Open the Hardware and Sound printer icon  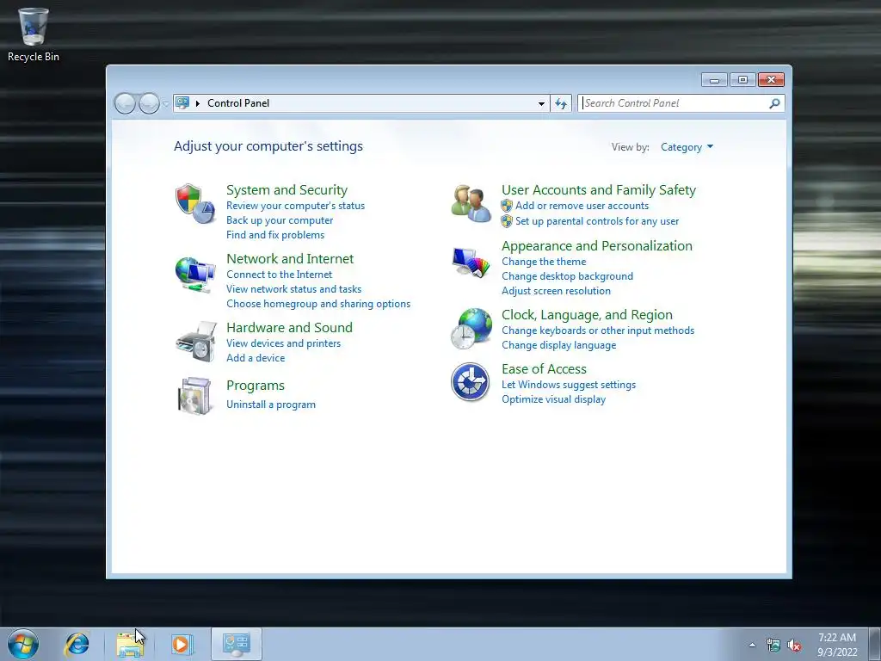(x=196, y=342)
